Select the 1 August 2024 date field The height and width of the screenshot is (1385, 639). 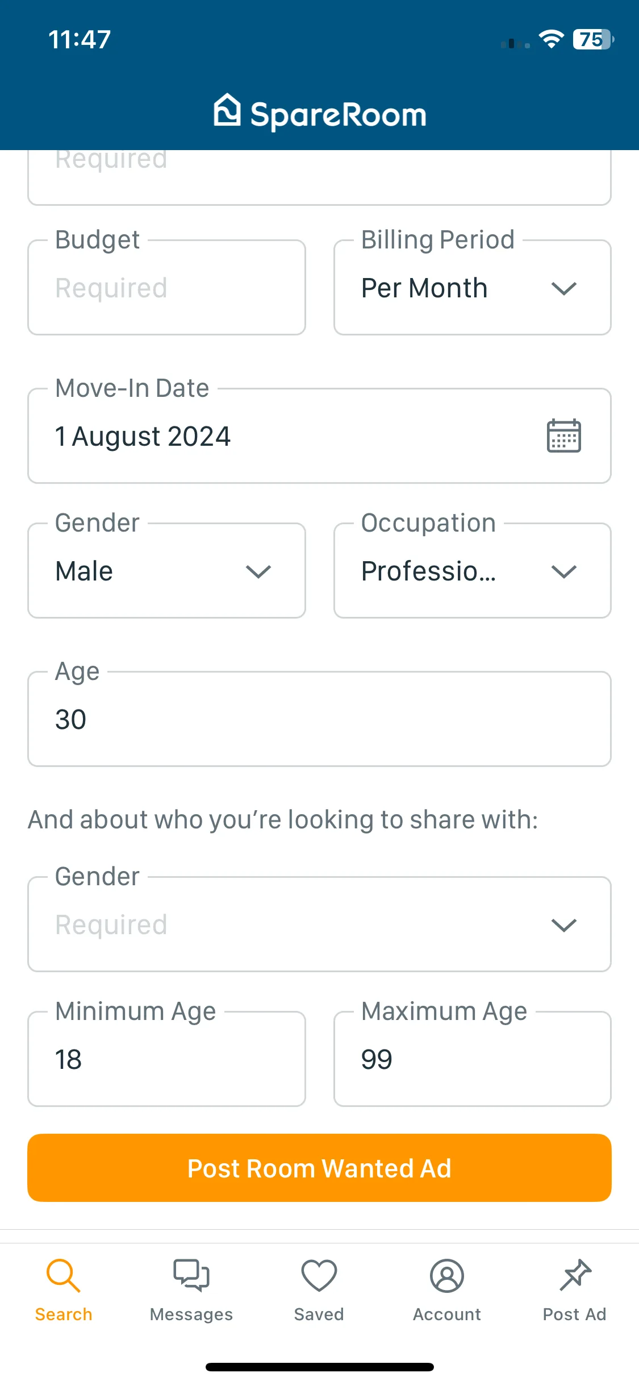click(319, 436)
